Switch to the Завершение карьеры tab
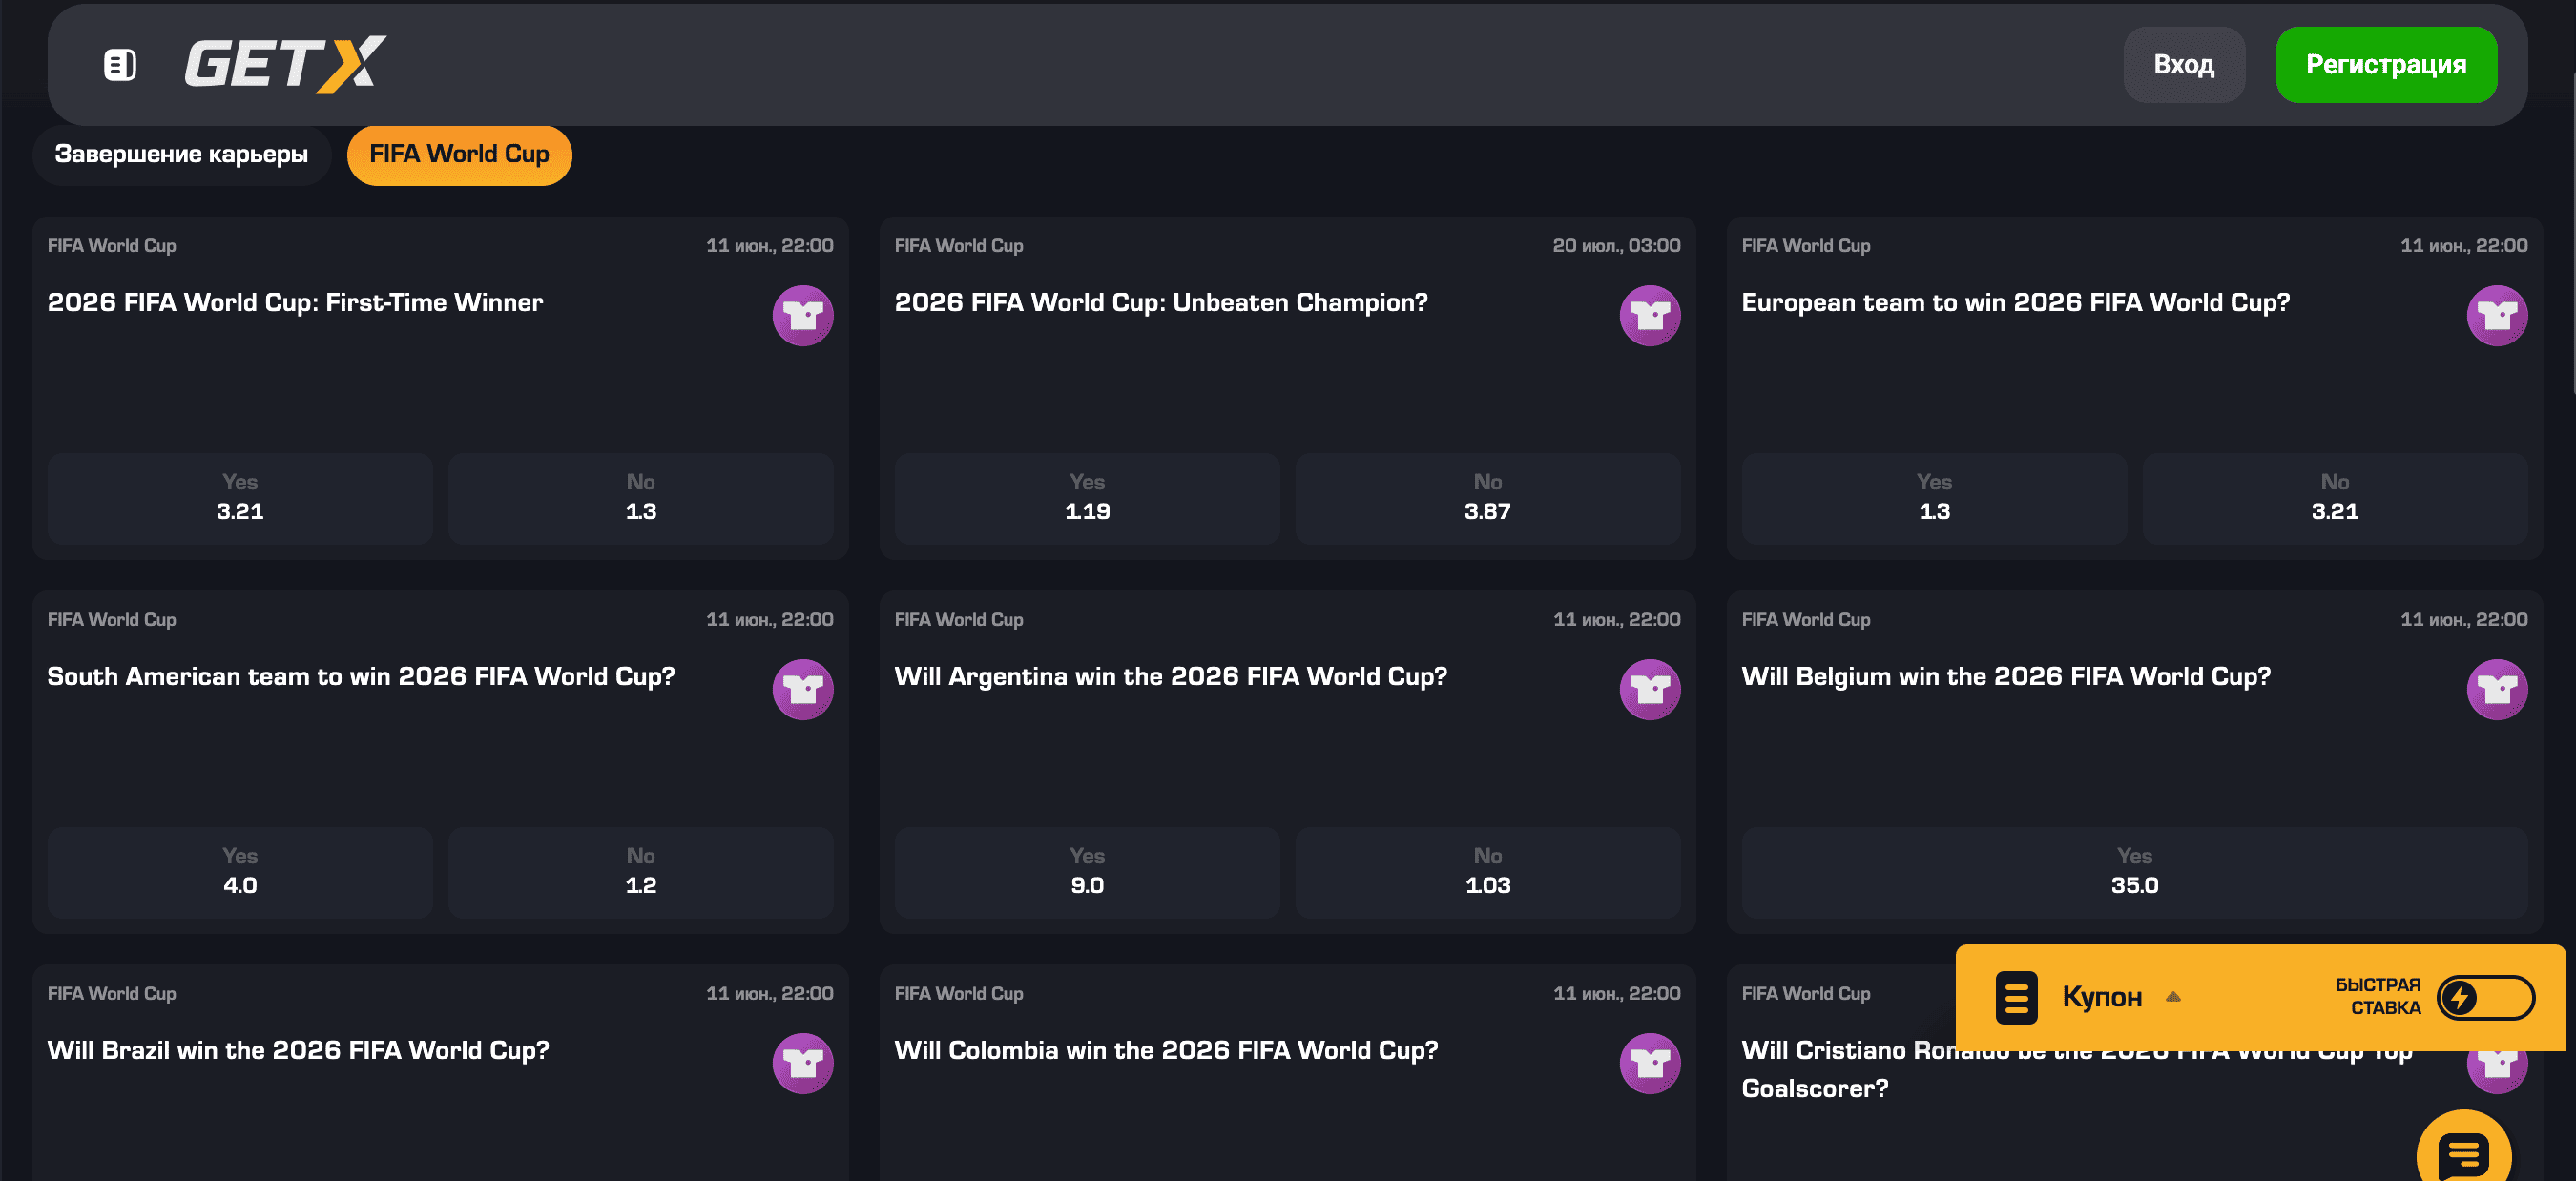 coord(181,155)
